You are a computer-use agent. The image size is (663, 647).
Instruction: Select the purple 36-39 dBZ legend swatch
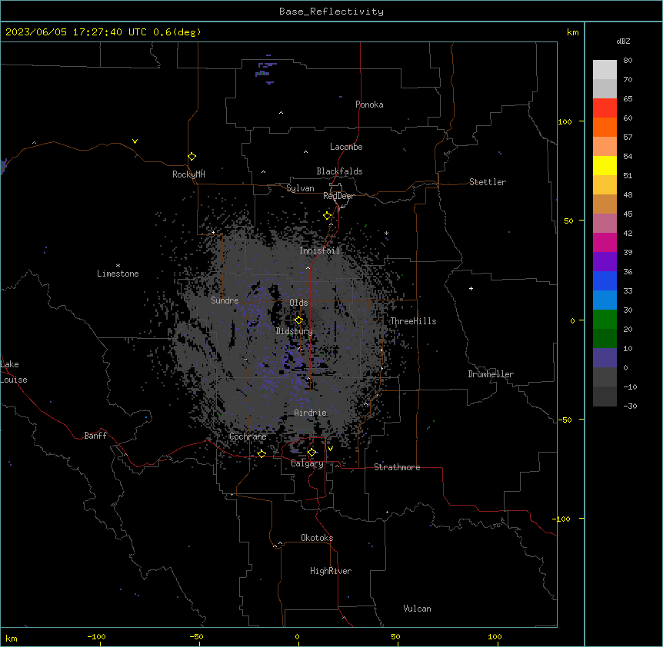click(x=605, y=262)
